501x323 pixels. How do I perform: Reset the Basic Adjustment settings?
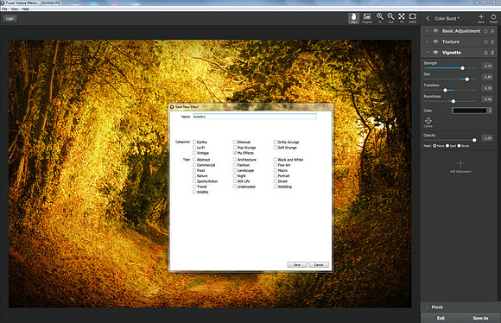click(x=485, y=31)
